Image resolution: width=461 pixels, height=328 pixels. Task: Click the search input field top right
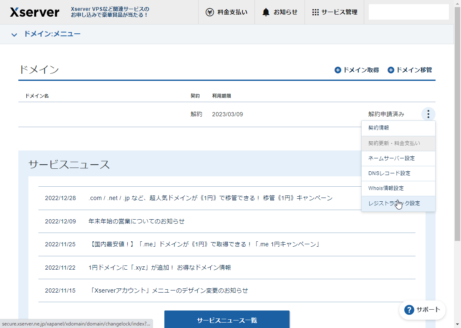(408, 11)
